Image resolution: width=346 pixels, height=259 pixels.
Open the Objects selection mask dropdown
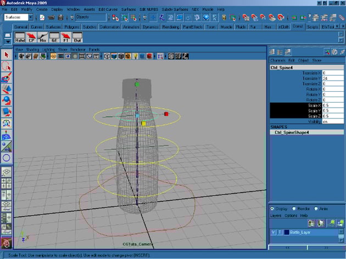(x=90, y=18)
